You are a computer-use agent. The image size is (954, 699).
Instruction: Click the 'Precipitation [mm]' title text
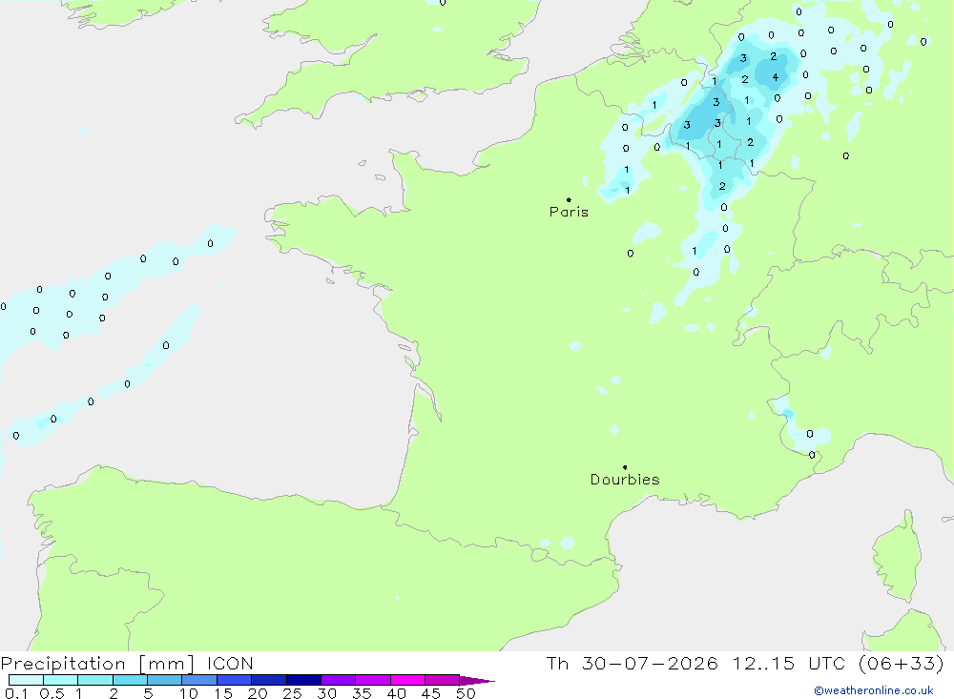[97, 664]
